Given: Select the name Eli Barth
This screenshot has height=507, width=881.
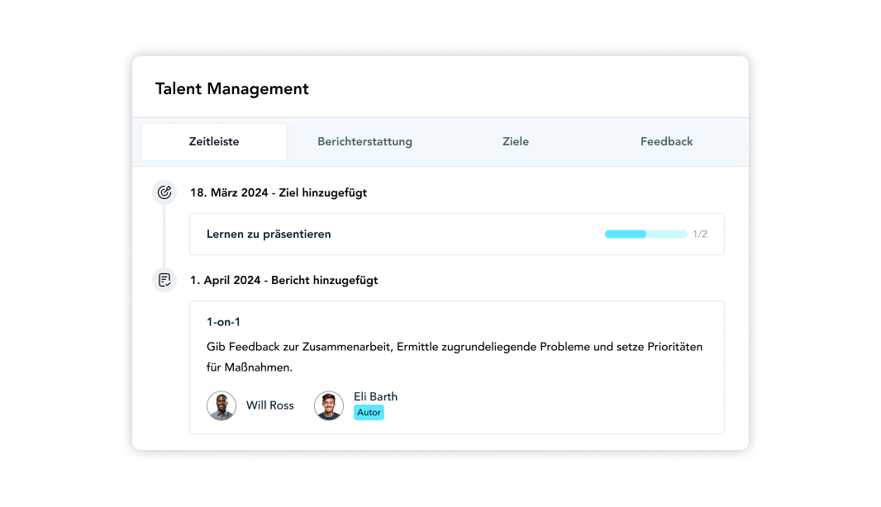Looking at the screenshot, I should click(x=375, y=396).
